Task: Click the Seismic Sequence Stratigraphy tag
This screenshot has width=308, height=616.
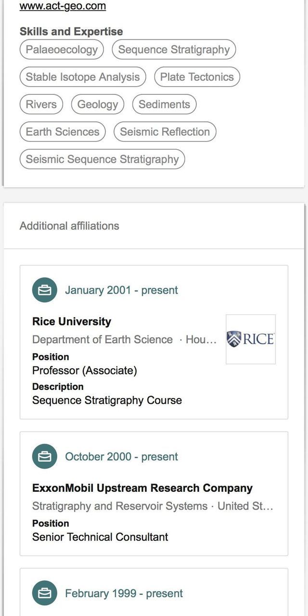Action: pos(102,159)
